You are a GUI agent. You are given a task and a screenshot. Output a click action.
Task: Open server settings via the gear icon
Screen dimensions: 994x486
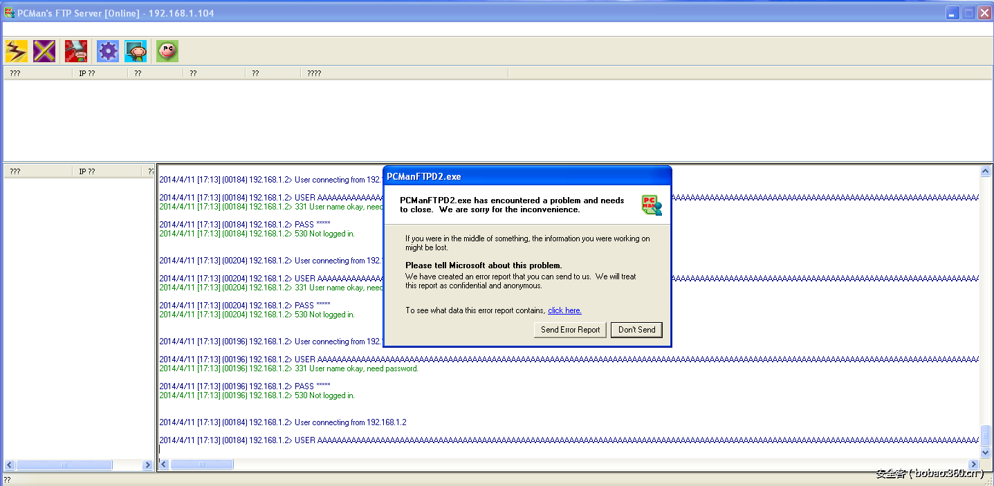click(107, 50)
